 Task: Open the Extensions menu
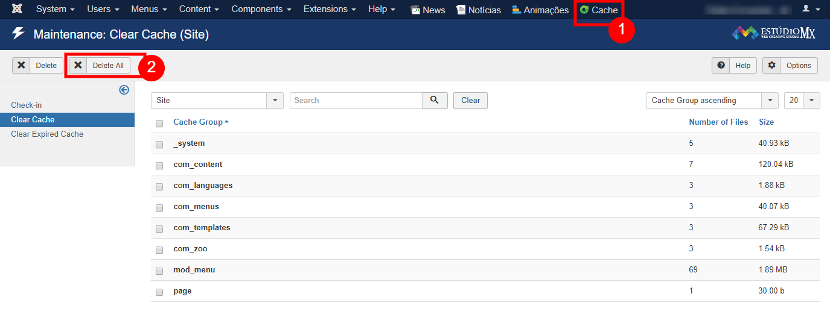click(x=329, y=10)
